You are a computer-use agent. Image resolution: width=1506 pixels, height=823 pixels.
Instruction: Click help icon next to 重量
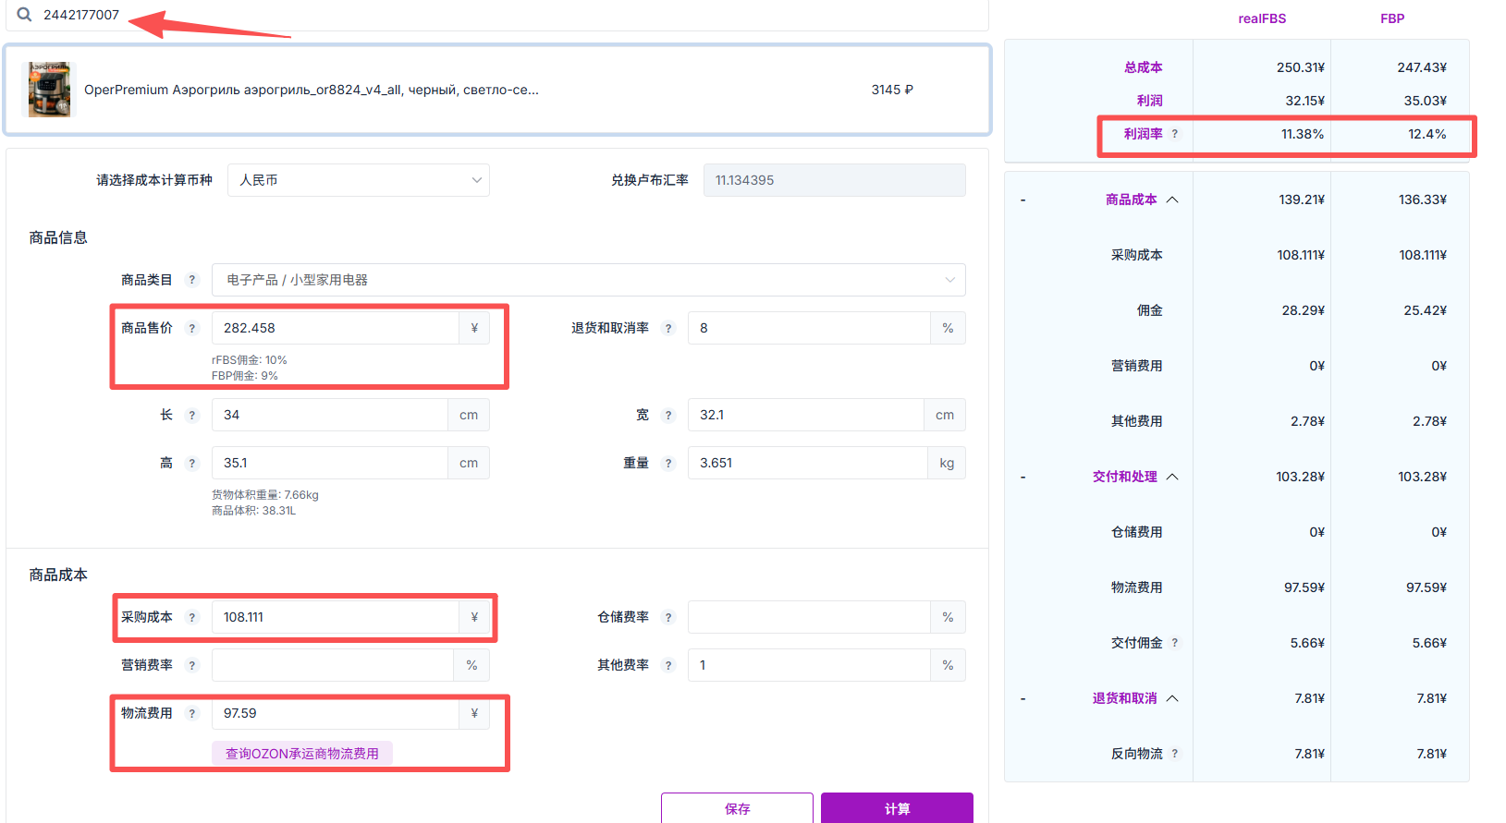[668, 463]
